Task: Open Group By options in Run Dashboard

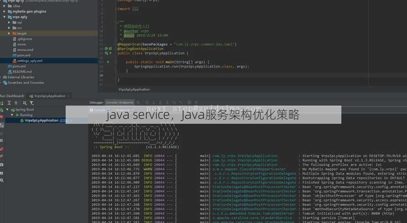Action: tap(25, 103)
